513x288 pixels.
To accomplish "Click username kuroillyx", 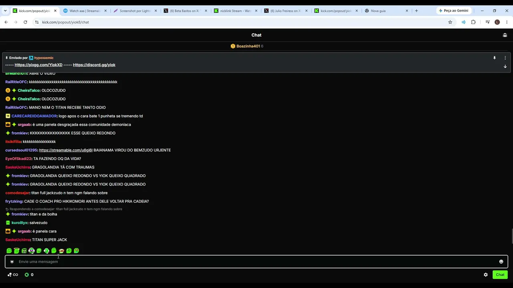I will pos(19,223).
